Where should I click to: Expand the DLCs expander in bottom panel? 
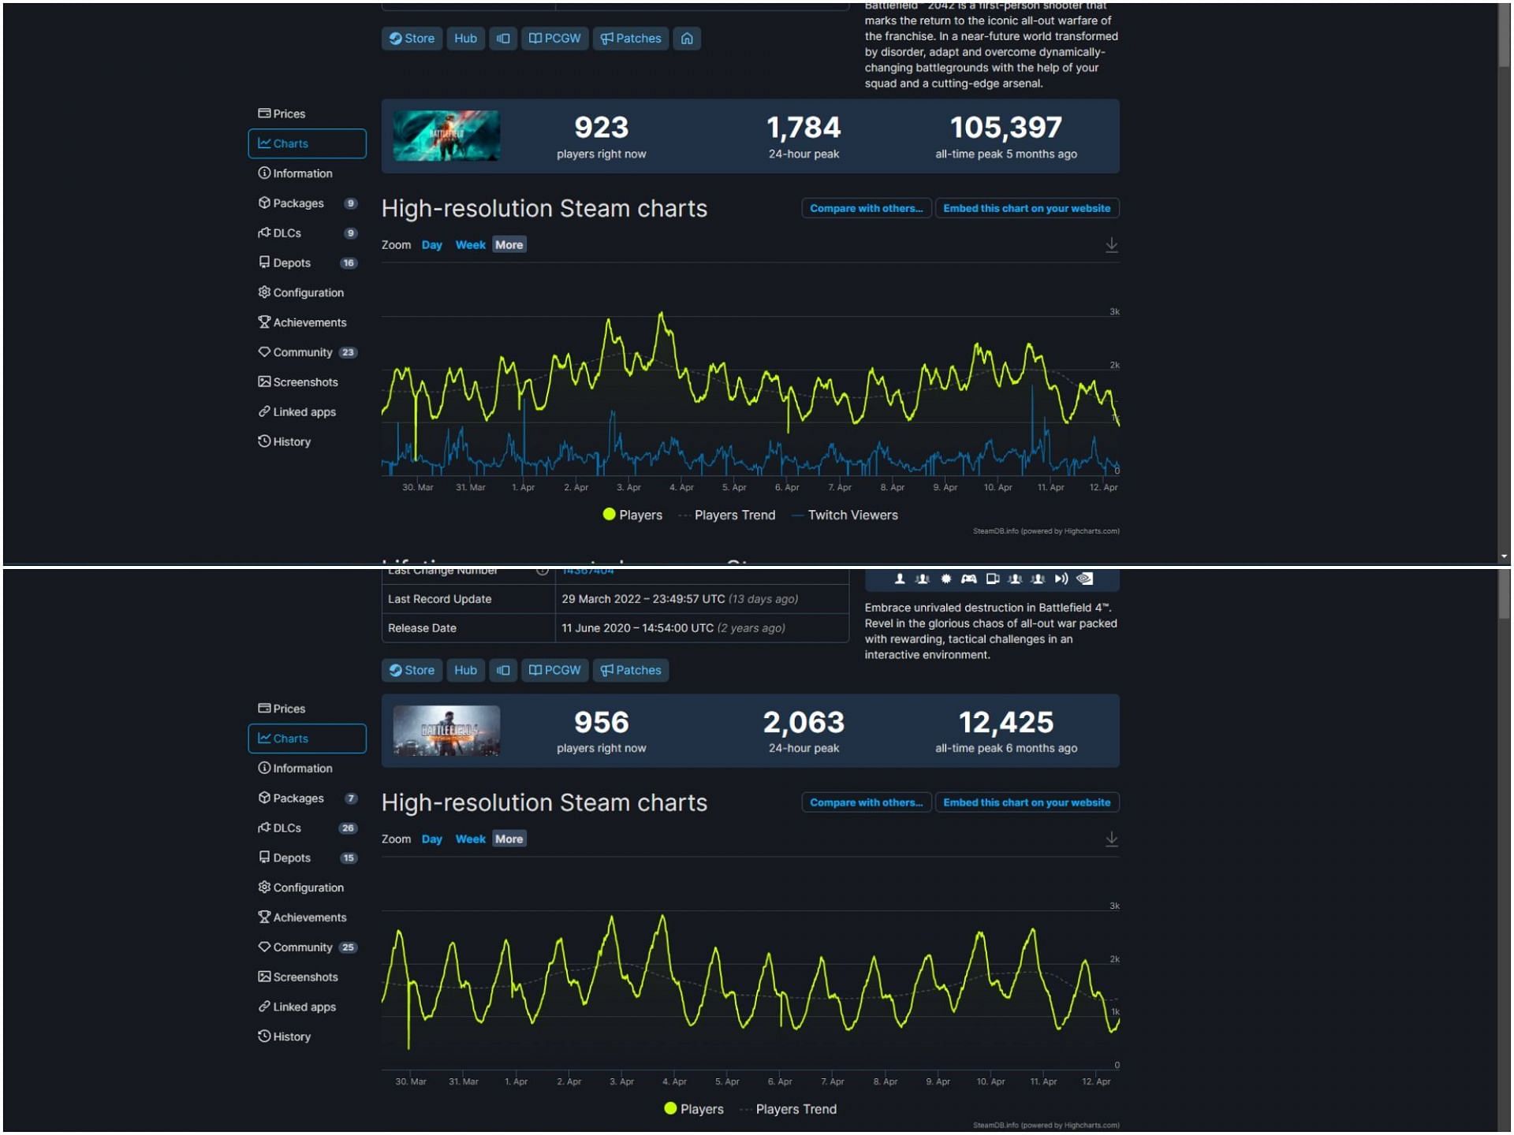tap(305, 828)
